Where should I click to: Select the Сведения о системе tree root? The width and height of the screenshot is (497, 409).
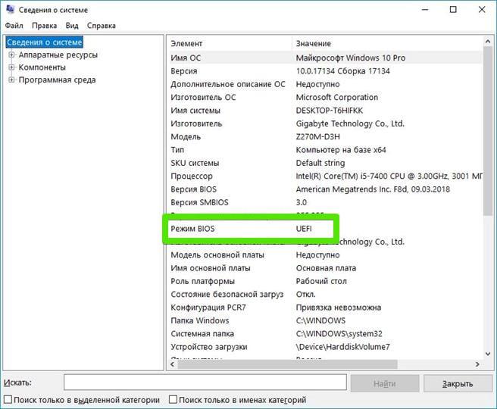[45, 42]
